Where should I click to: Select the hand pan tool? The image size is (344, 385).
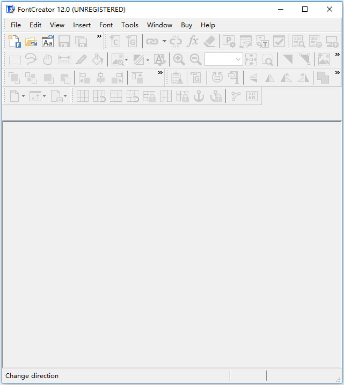pos(47,59)
